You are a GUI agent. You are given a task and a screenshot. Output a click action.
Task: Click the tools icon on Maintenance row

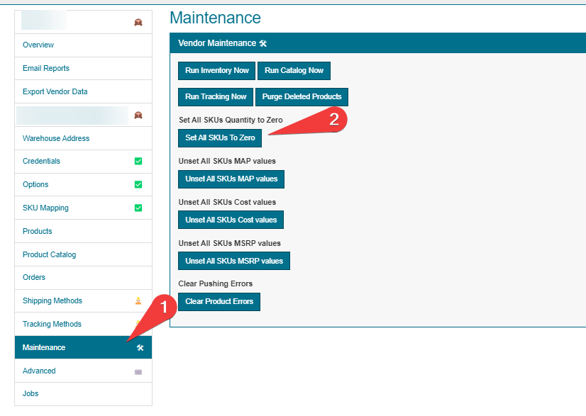[140, 347]
